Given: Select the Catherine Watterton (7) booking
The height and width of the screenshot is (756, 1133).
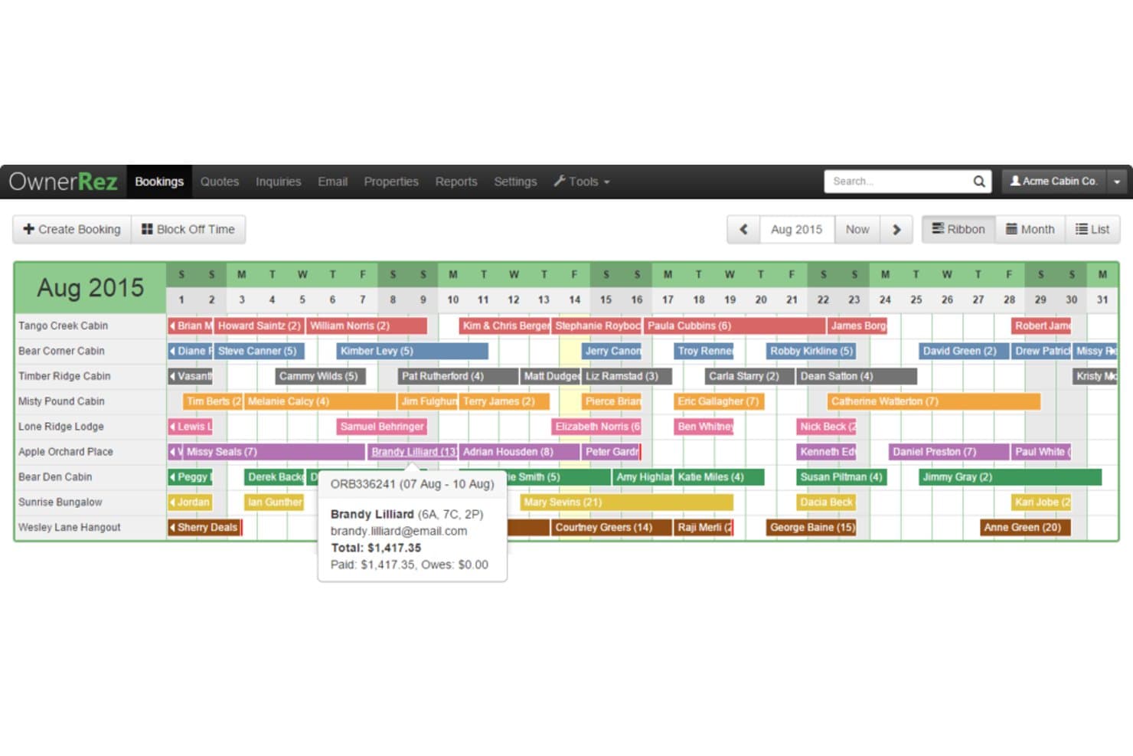Looking at the screenshot, I should pyautogui.click(x=934, y=401).
